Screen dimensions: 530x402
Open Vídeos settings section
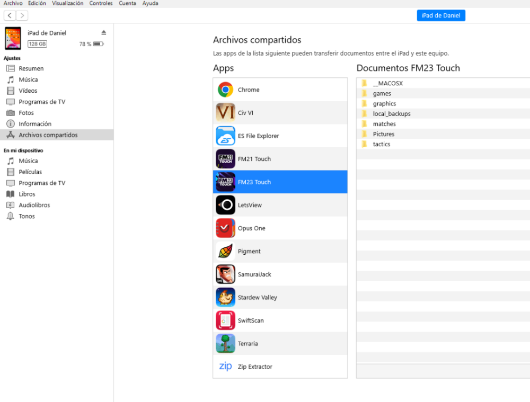click(x=57, y=91)
